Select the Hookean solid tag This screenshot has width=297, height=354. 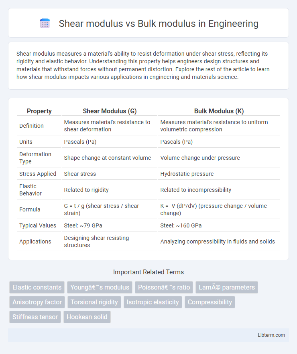pyautogui.click(x=87, y=317)
